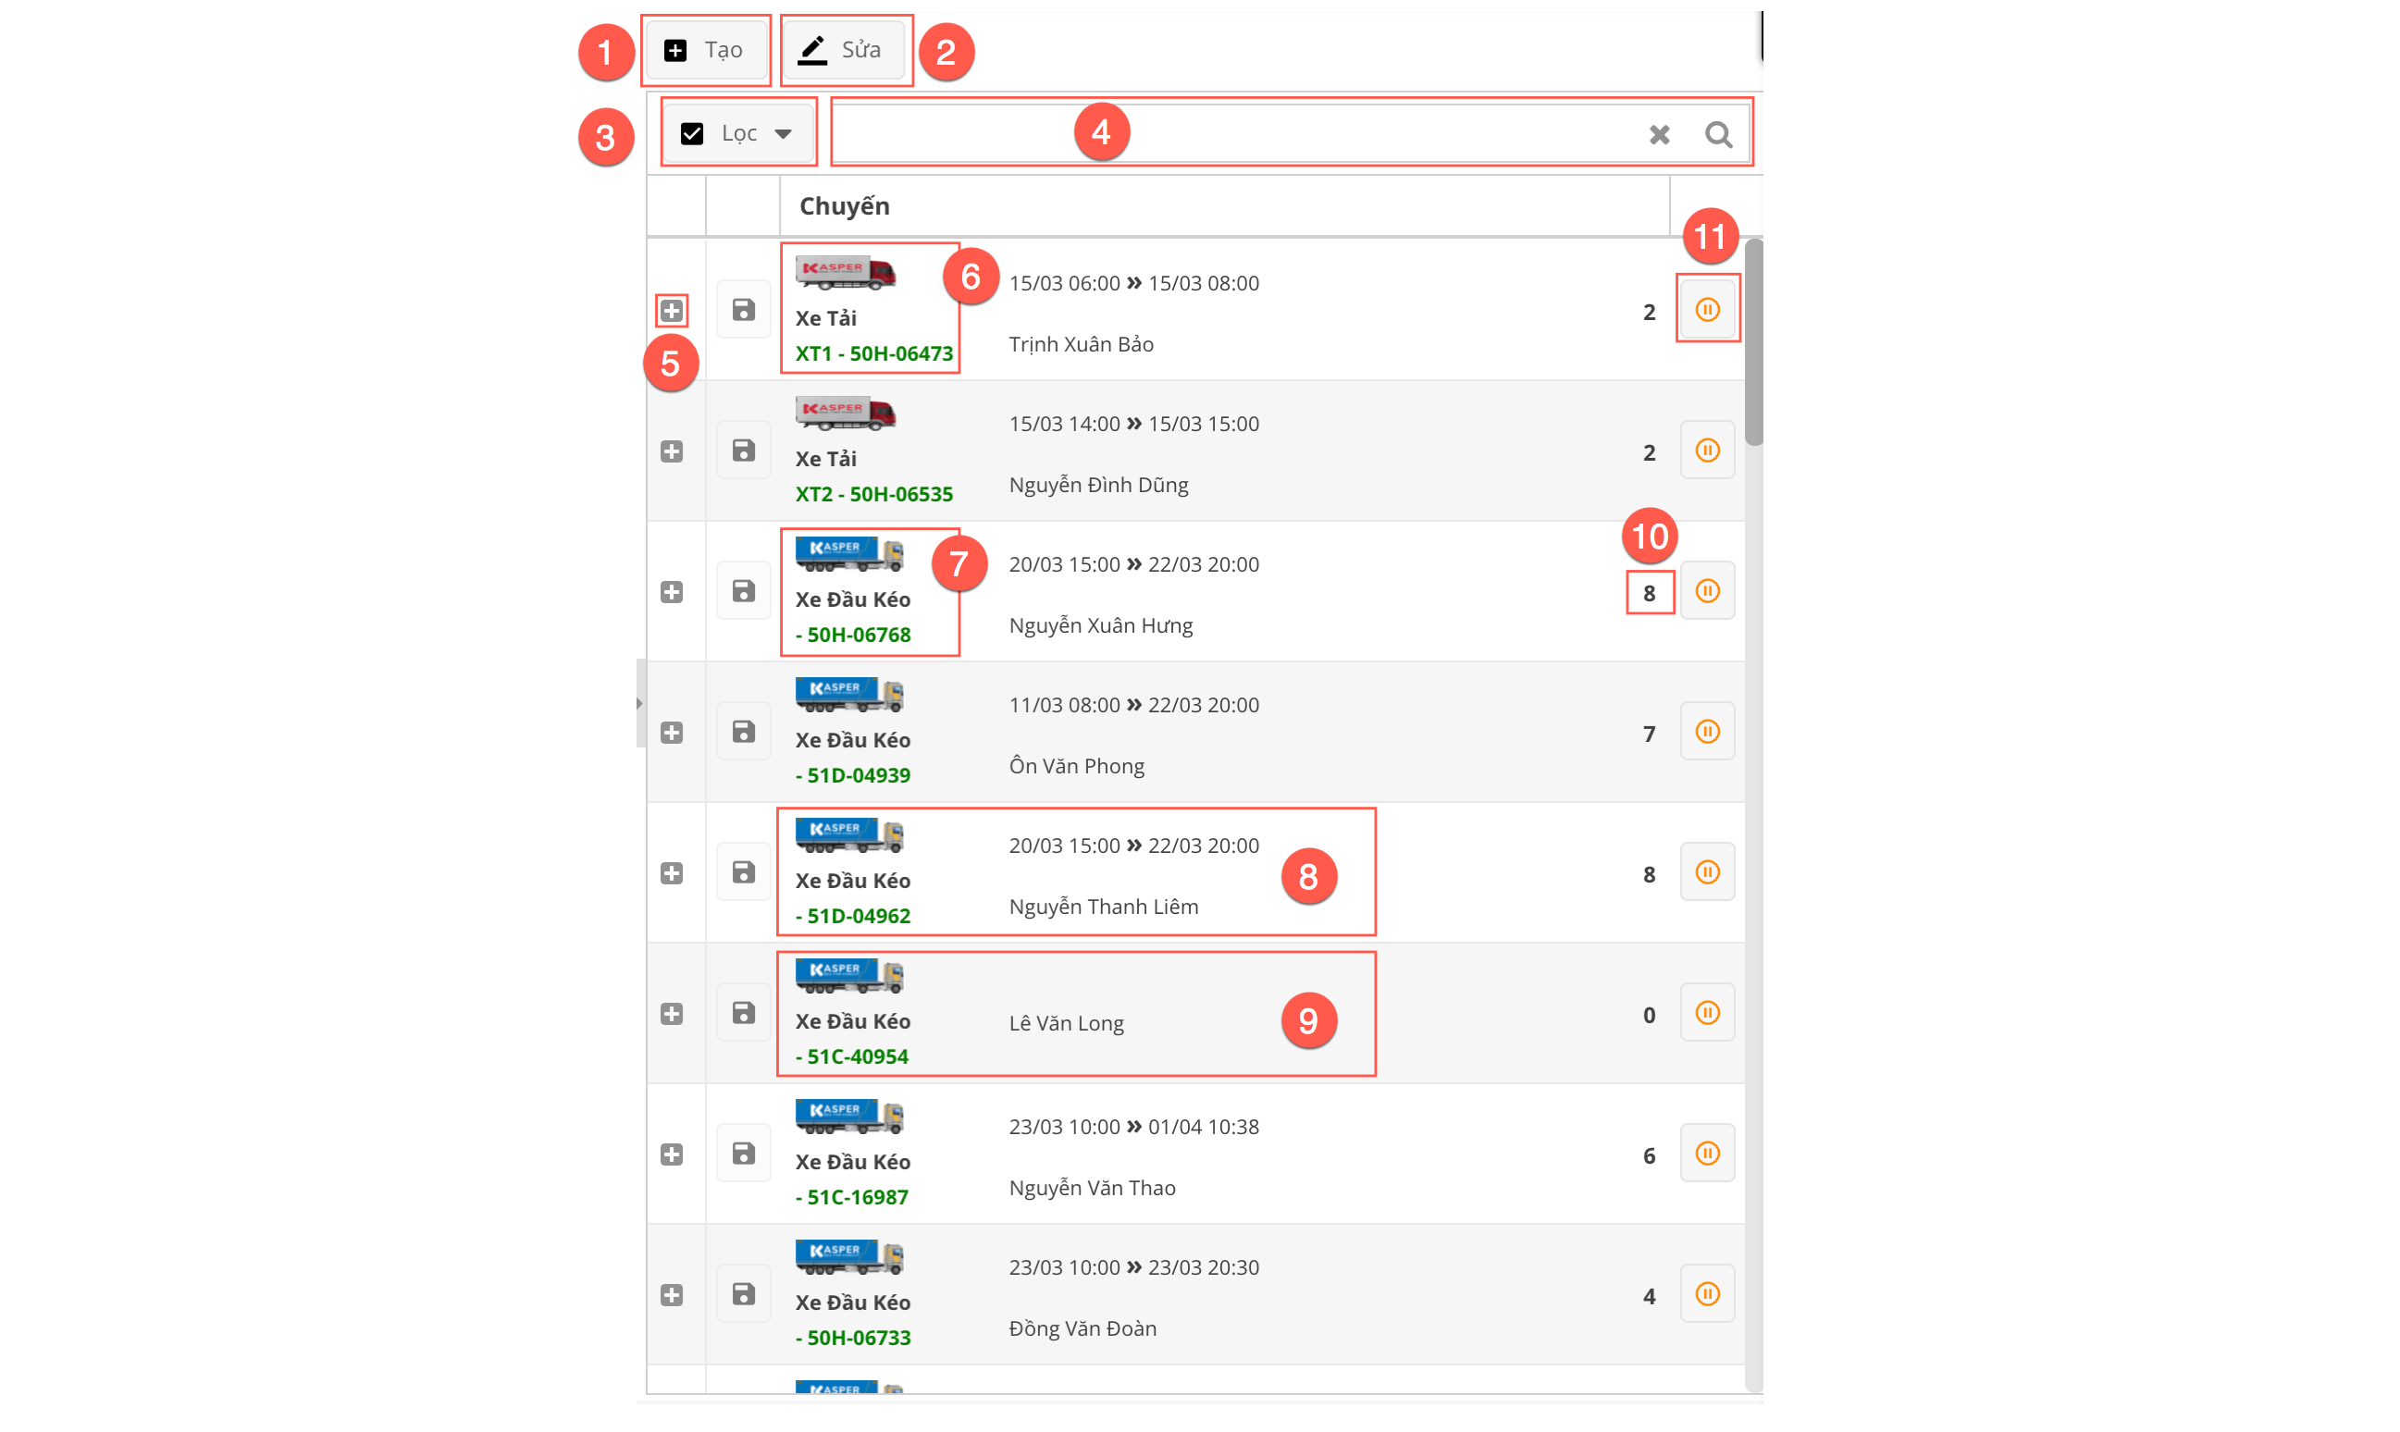Click the Chuyến column header

(845, 205)
